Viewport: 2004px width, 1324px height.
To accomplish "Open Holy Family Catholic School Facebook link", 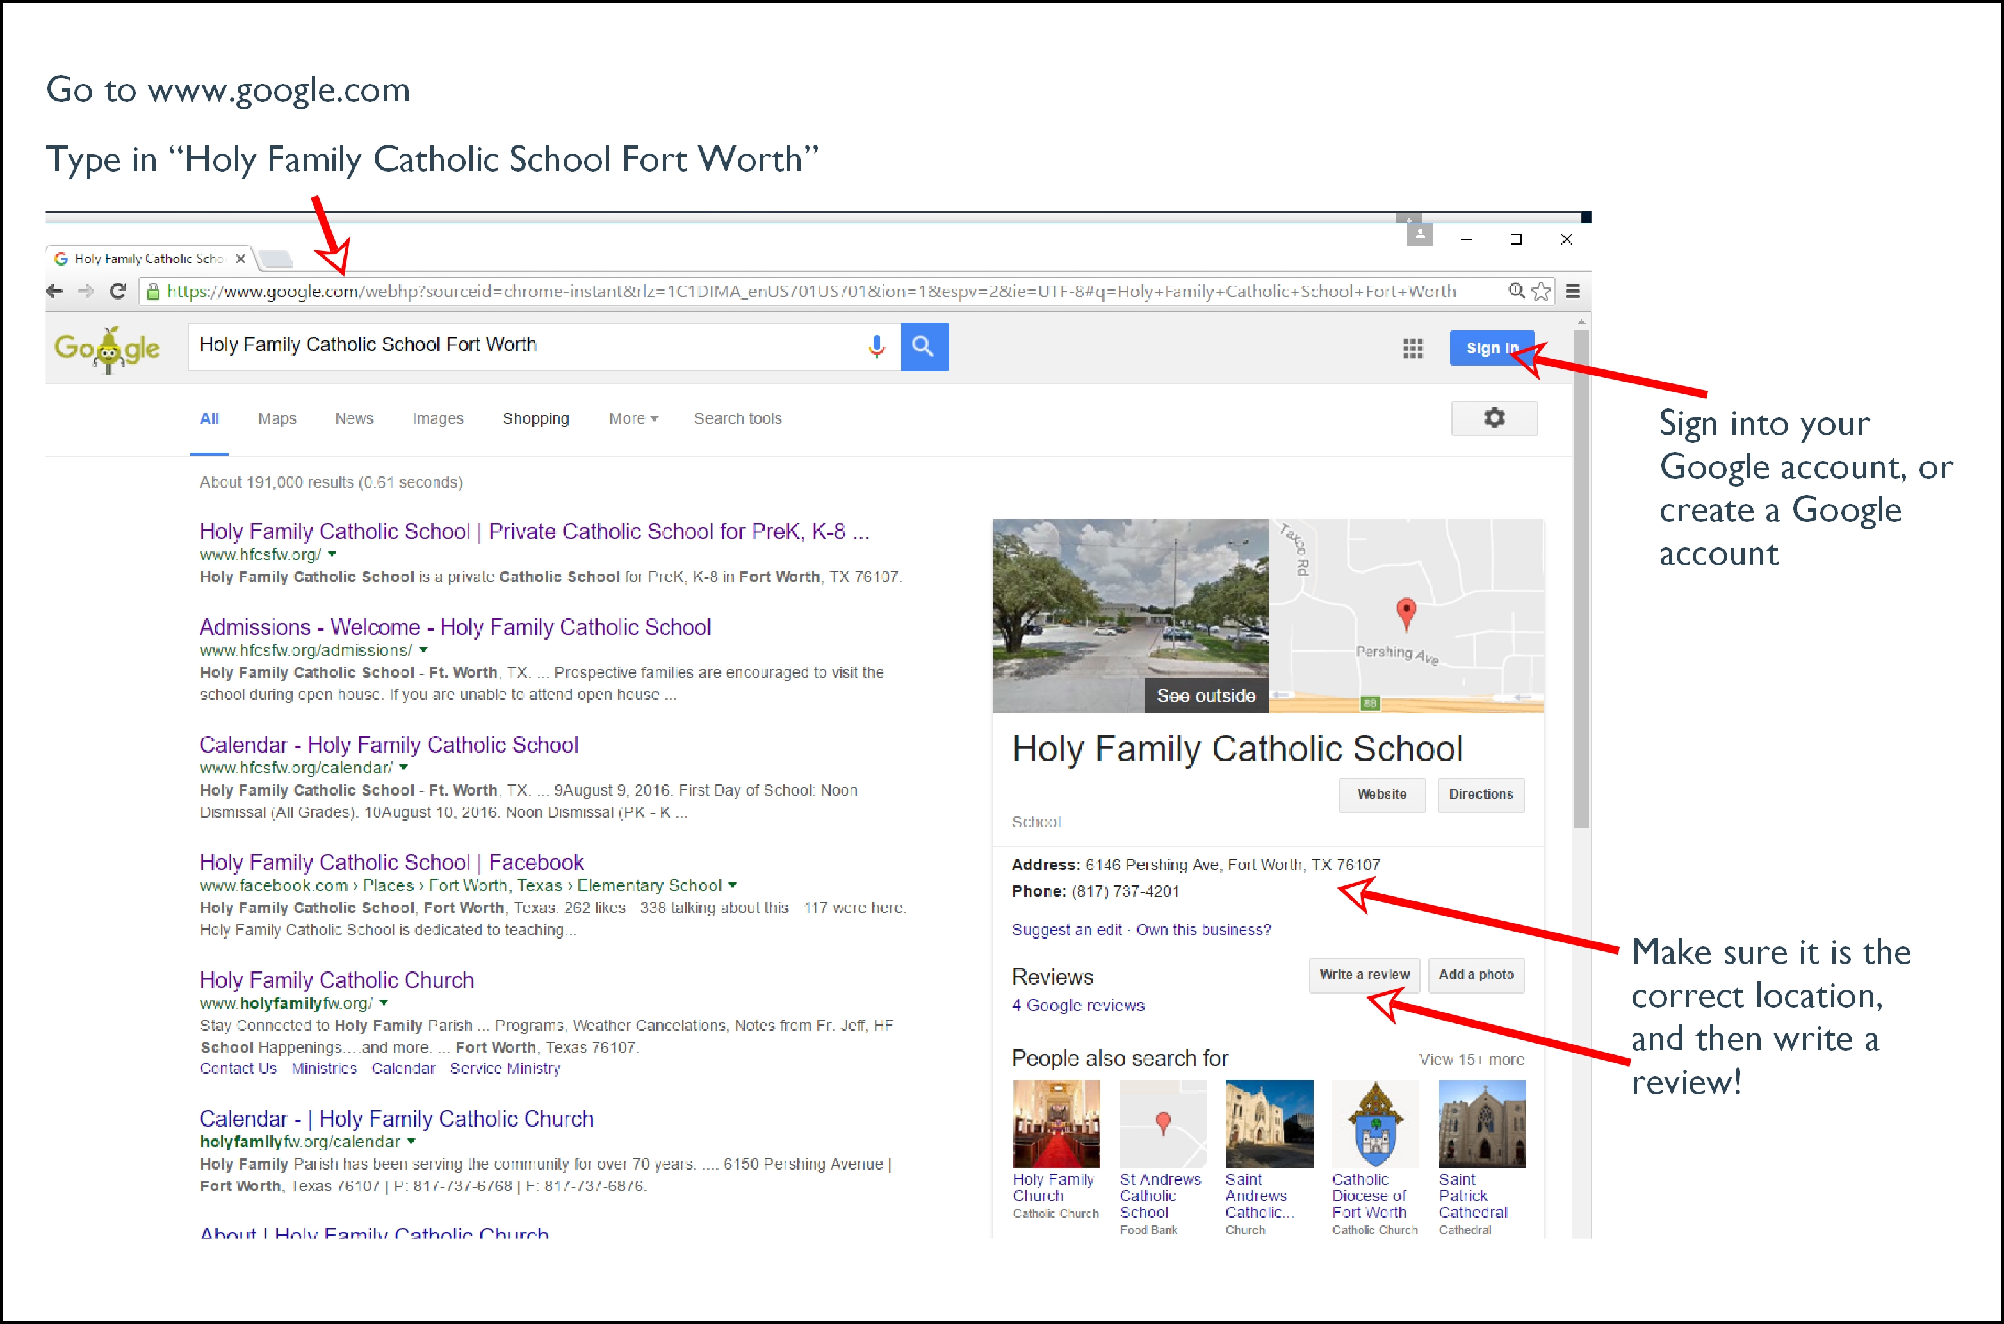I will point(391,862).
